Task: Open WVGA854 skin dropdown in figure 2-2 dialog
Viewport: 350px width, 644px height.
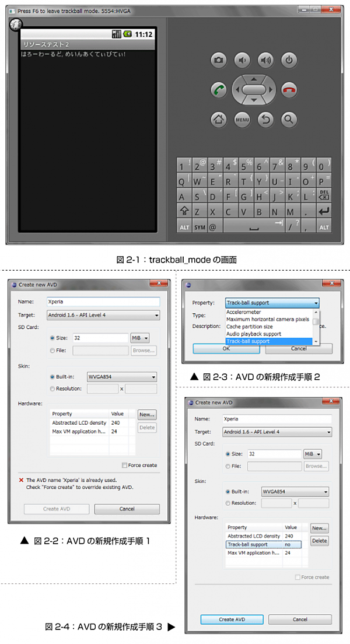Action: pyautogui.click(x=122, y=377)
